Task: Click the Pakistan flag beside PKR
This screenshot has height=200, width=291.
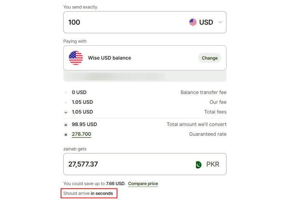Action: click(198, 164)
